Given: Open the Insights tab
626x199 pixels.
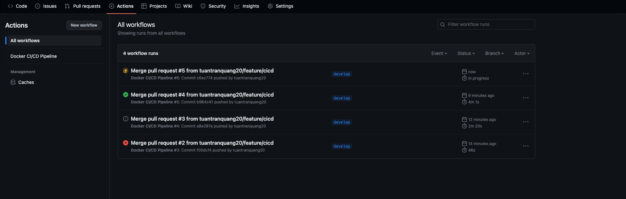Looking at the screenshot, I should (247, 6).
